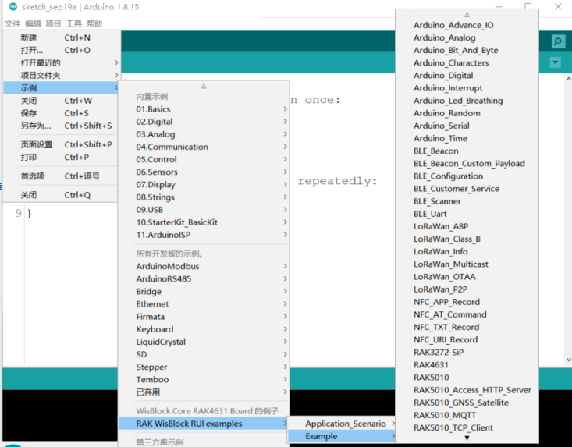Open LoRaWan_P2P example
572x447 pixels.
pos(467,289)
